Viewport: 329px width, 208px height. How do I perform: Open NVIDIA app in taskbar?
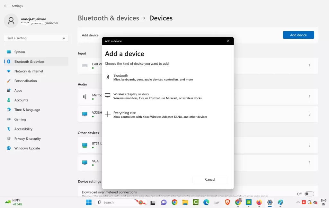pos(249,202)
